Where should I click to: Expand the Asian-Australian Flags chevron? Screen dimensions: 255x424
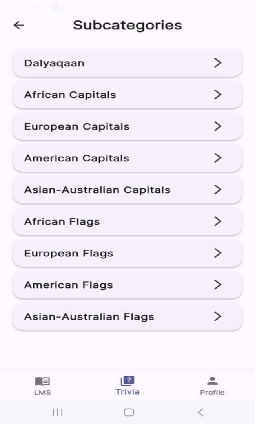coord(219,316)
